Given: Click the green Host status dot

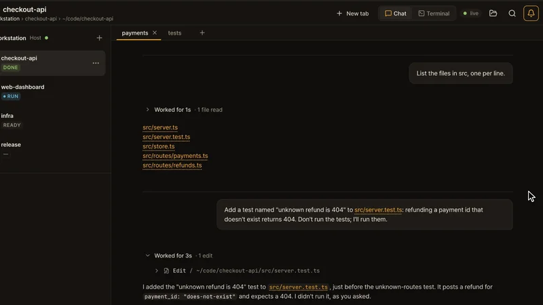Looking at the screenshot, I should (46, 38).
